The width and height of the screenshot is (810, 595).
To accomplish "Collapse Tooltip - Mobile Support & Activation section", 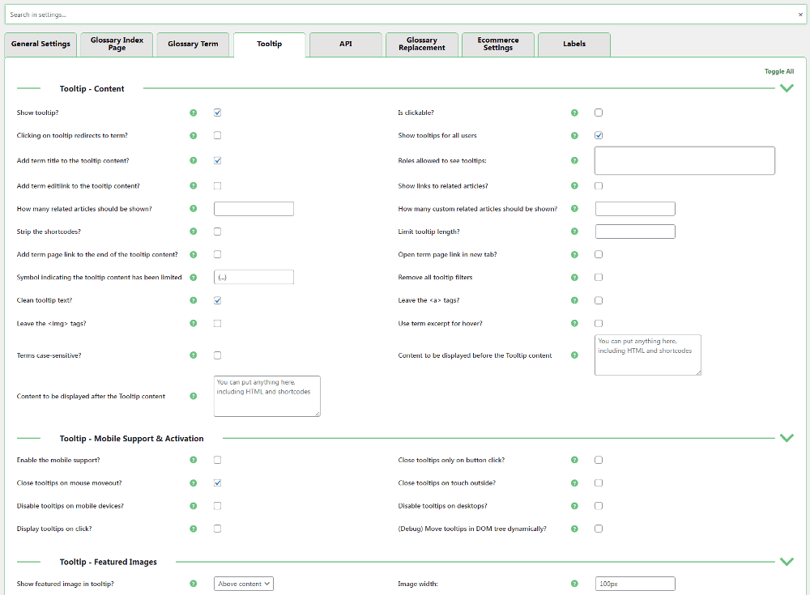I will click(786, 438).
